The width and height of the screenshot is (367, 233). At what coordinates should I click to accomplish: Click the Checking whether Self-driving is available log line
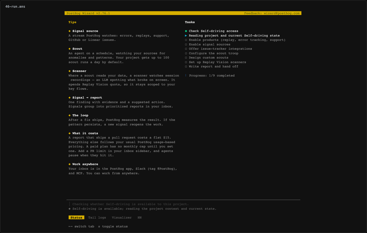(131, 204)
